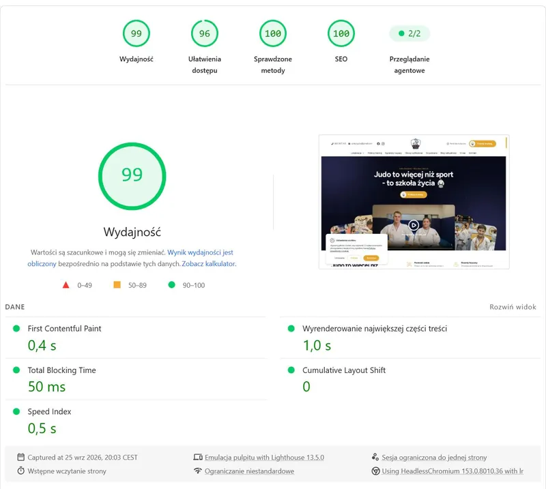Screen dimensions: 546x489
Task: Click green dot beside Speed Index
Action: pyautogui.click(x=16, y=411)
